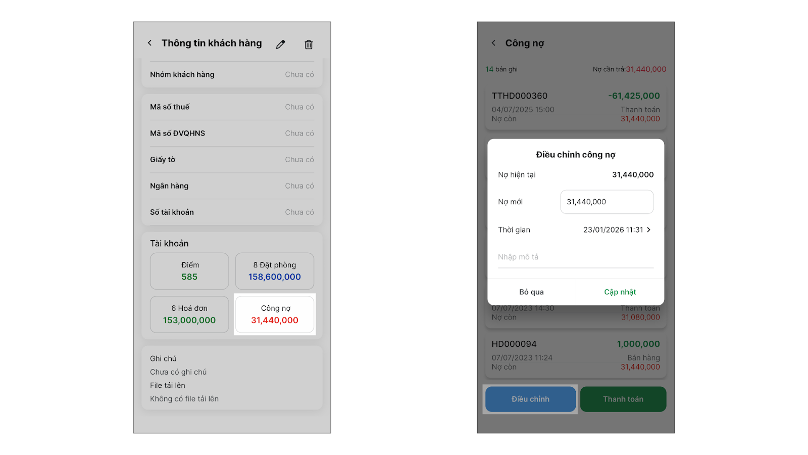This screenshot has width=808, height=455.
Task: Go back from Công nợ screen
Action: pos(493,43)
